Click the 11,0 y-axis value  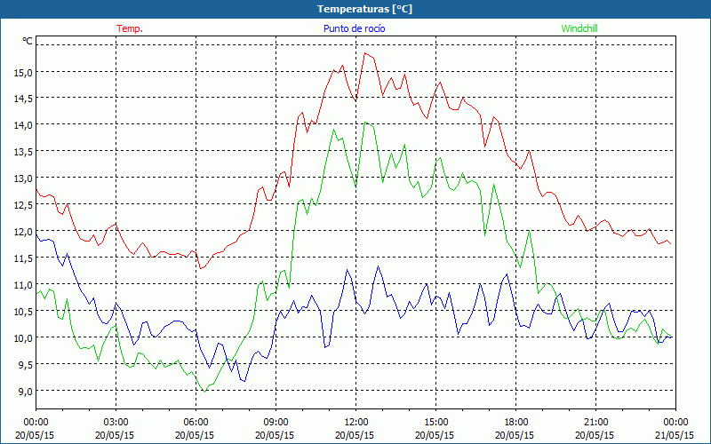pos(23,284)
